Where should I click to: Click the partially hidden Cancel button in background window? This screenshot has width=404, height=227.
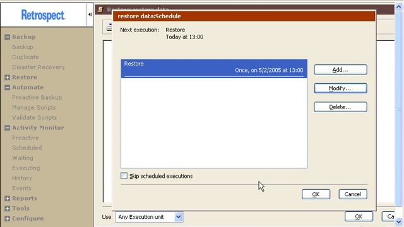point(388,217)
